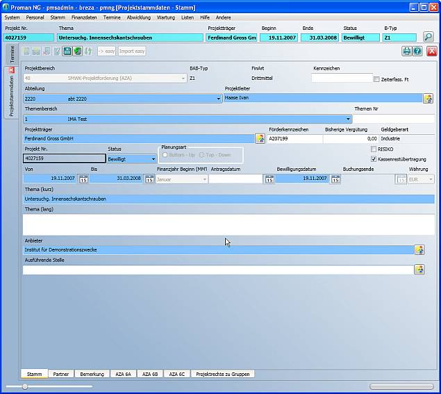Open help with the question mark icon
Image resolution: width=441 pixels, height=394 pixels.
click(x=417, y=51)
